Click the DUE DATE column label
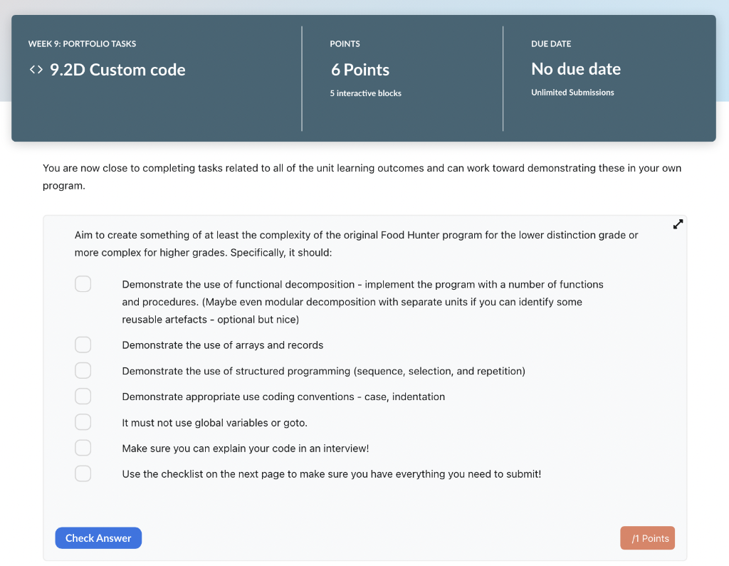The image size is (729, 566). tap(551, 44)
